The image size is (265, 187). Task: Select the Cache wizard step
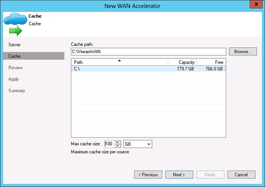tap(34, 56)
